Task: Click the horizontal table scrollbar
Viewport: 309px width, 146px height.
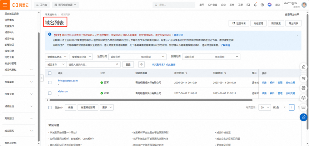Action: tap(151, 100)
